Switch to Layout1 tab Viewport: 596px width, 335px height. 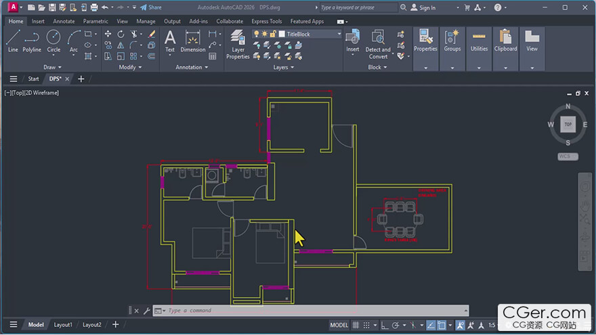click(63, 325)
